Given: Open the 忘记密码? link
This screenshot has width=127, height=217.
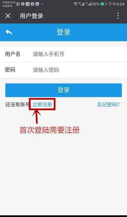Looking at the screenshot, I should pyautogui.click(x=108, y=105).
